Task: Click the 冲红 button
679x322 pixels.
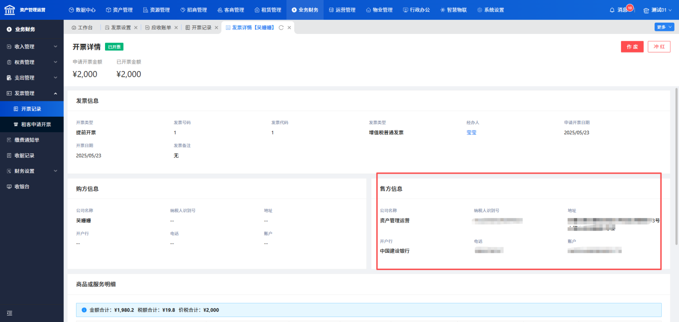Action: pyautogui.click(x=659, y=47)
